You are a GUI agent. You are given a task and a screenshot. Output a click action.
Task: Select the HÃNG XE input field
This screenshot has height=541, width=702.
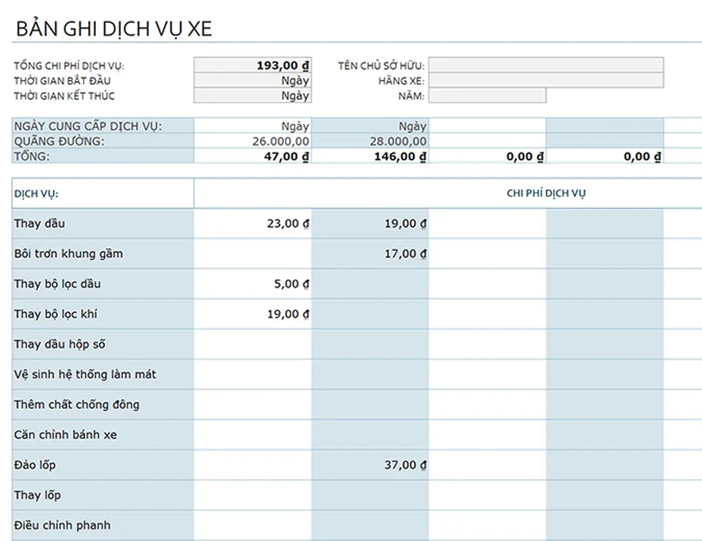546,80
